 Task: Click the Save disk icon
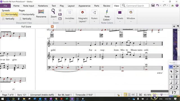pos(153,5)
